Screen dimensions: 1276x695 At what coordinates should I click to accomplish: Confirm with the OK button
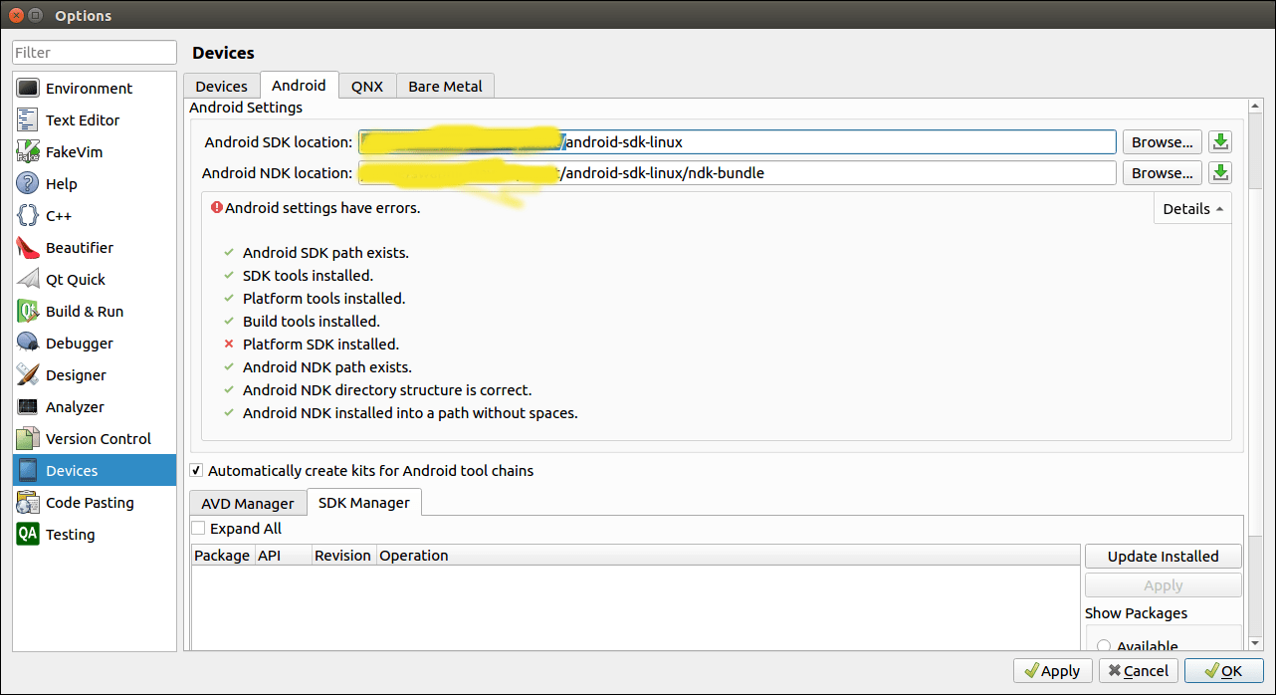tap(1224, 671)
